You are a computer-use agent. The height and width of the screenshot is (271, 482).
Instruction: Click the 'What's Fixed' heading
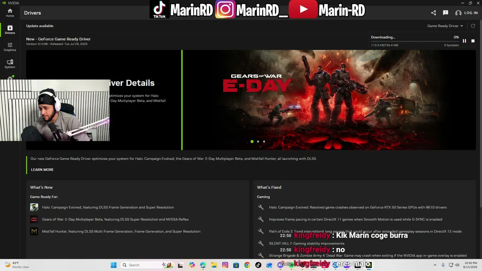pyautogui.click(x=269, y=187)
